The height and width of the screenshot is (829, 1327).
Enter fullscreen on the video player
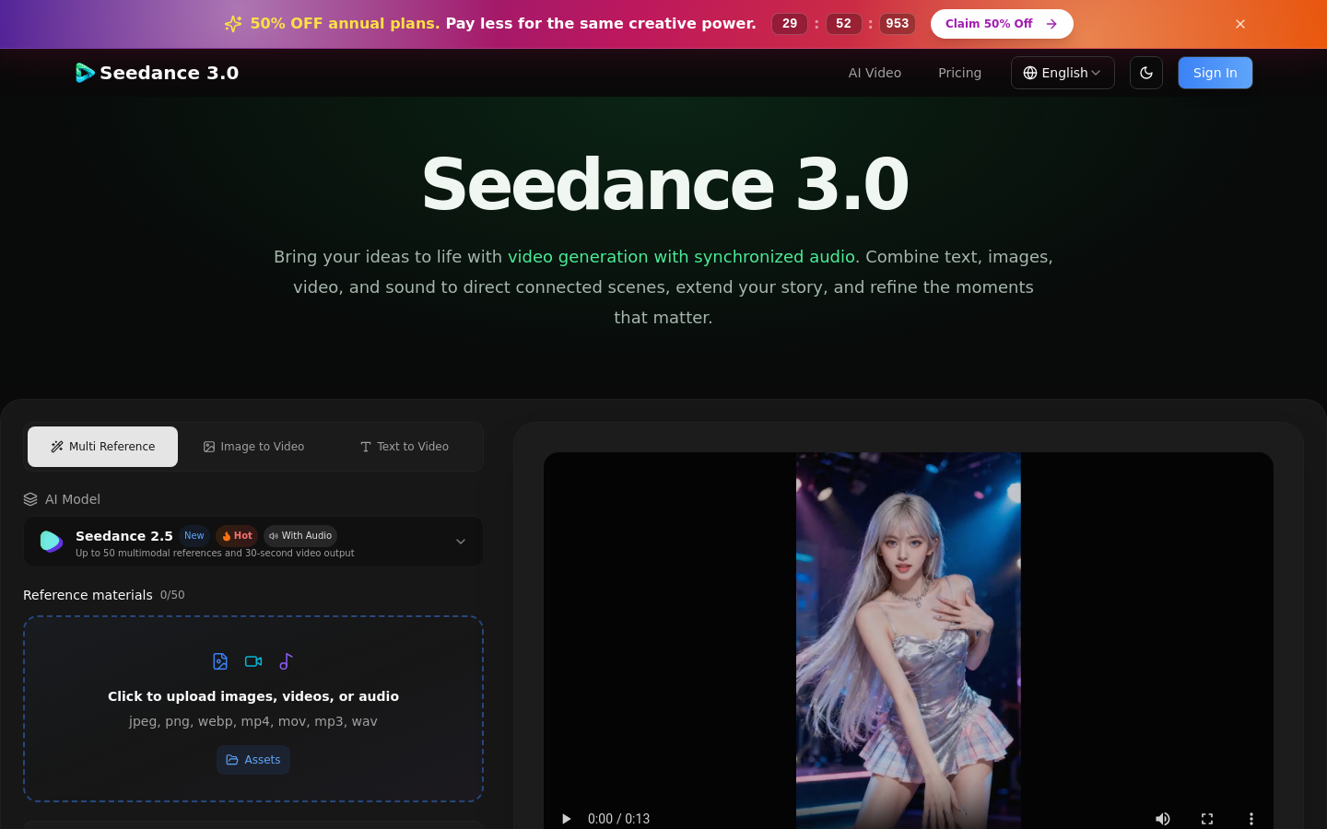click(1207, 819)
